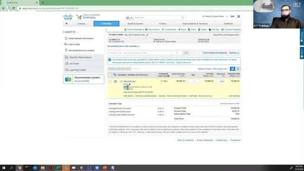304x171 pixels.
Task: Click the Continue Shopping toolbar item
Action: coord(231,29)
